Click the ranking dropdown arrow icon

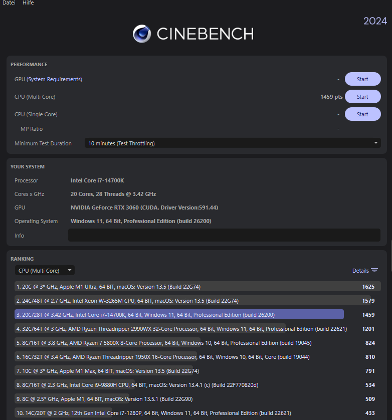point(70,270)
